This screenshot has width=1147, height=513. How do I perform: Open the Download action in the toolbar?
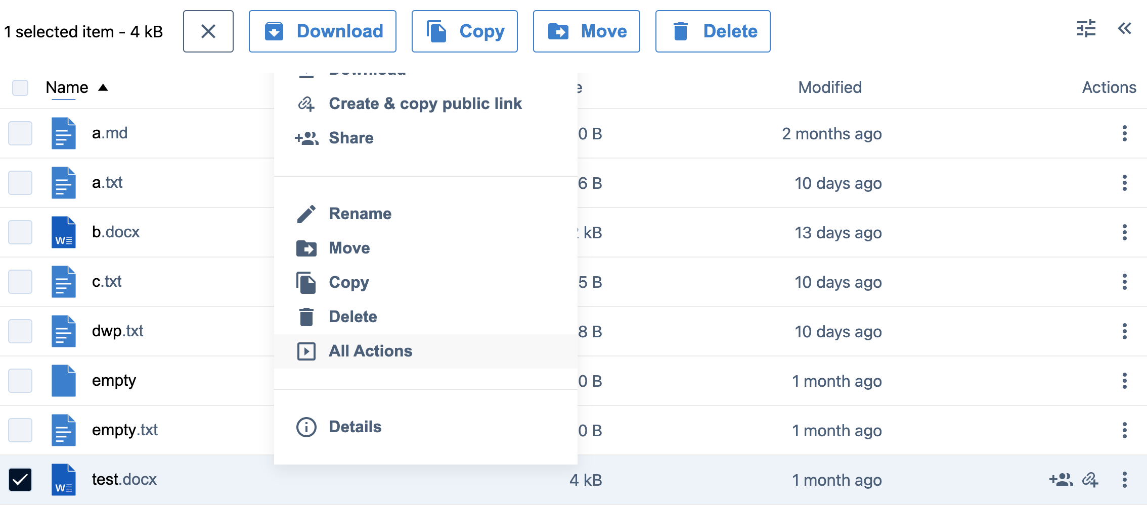coord(322,31)
